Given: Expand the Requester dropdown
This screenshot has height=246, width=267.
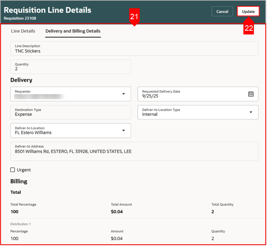Looking at the screenshot, I should click(123, 94).
